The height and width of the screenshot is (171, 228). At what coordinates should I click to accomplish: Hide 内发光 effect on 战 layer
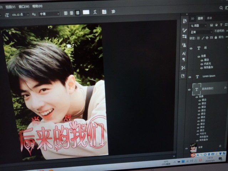click(x=202, y=64)
